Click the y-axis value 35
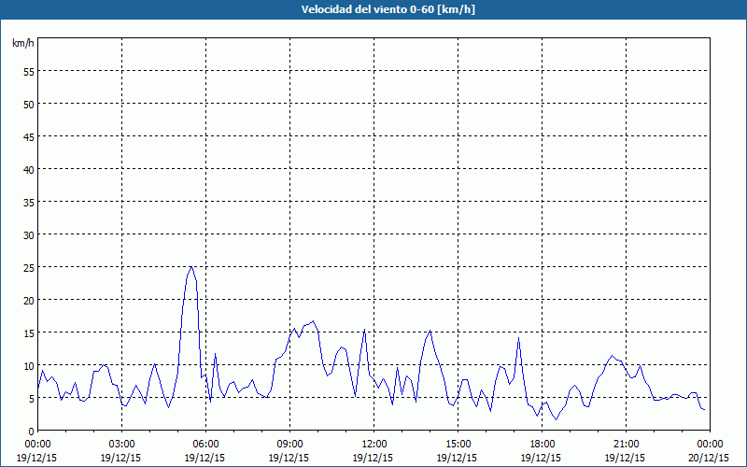The height and width of the screenshot is (467, 747). coord(29,202)
